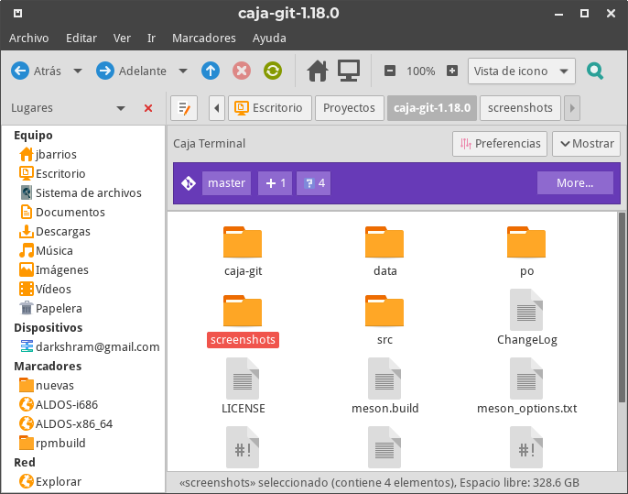Go to Escritorio in the path bar
Screen dimensions: 628x494
tap(269, 108)
